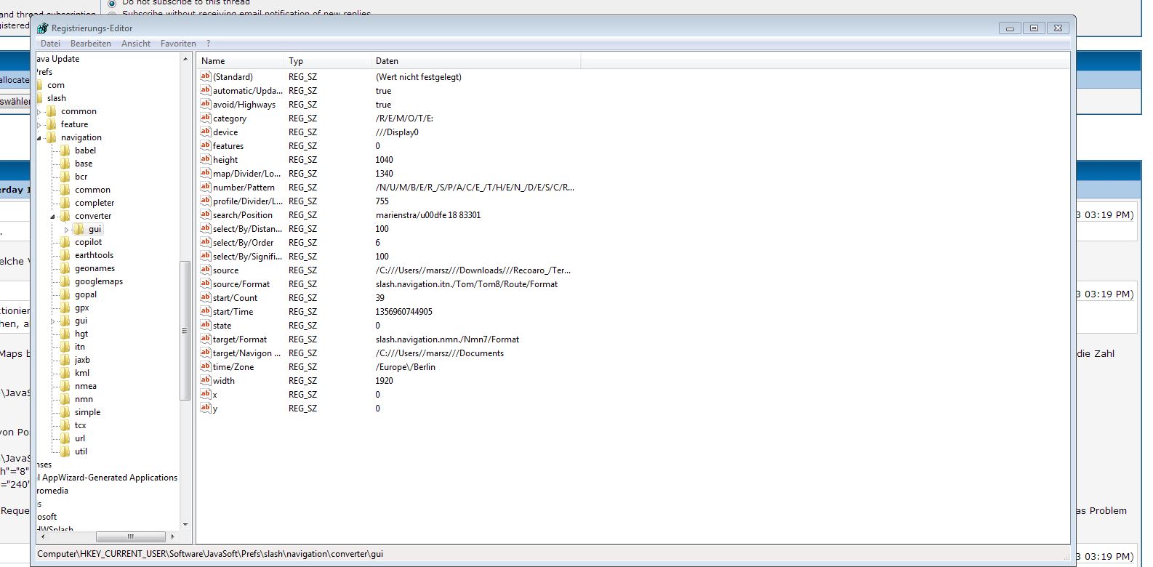Screen dimensions: 1153x567
Task: Expand the gui subkey under converter
Action: coord(66,230)
